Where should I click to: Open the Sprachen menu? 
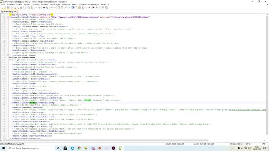click(x=45, y=5)
